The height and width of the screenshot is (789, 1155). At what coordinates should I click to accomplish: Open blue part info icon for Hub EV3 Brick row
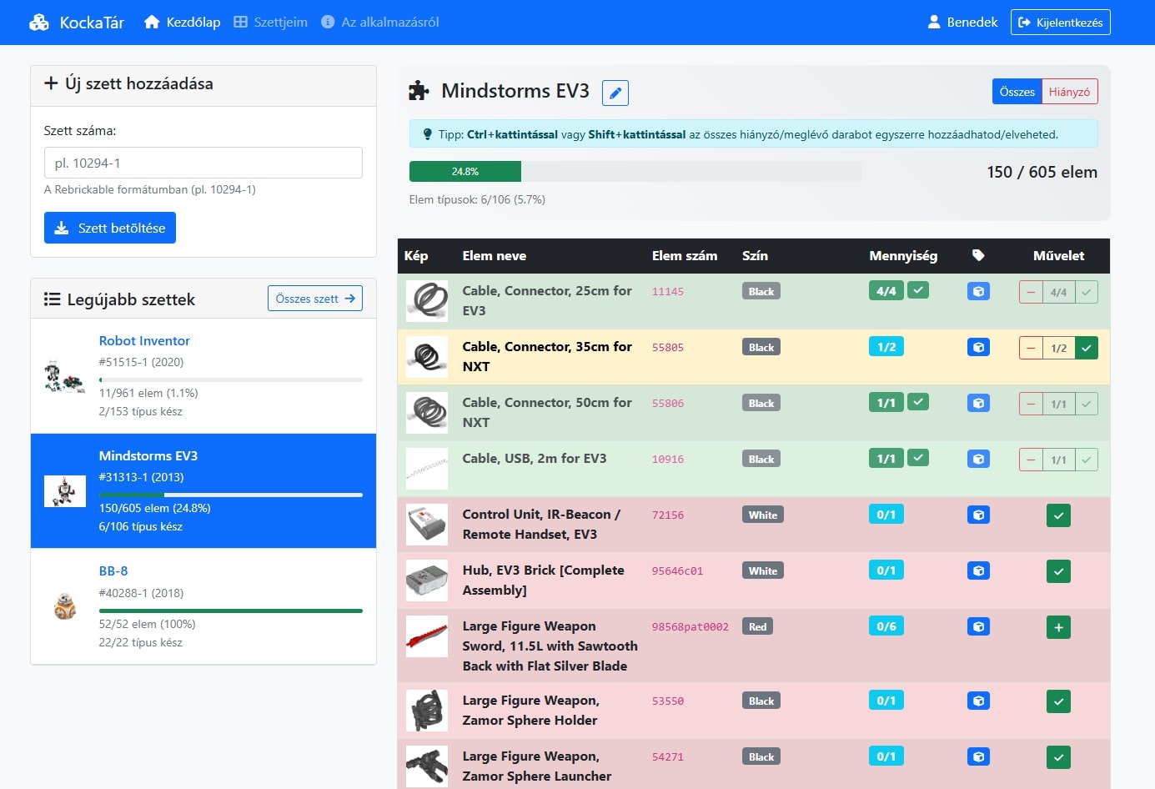click(x=979, y=570)
